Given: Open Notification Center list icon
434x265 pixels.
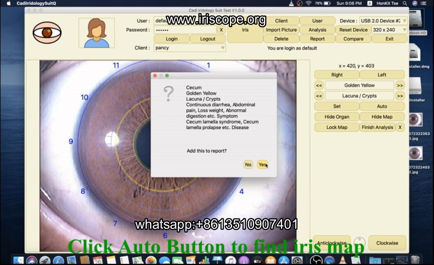Looking at the screenshot, I should coord(424,3).
